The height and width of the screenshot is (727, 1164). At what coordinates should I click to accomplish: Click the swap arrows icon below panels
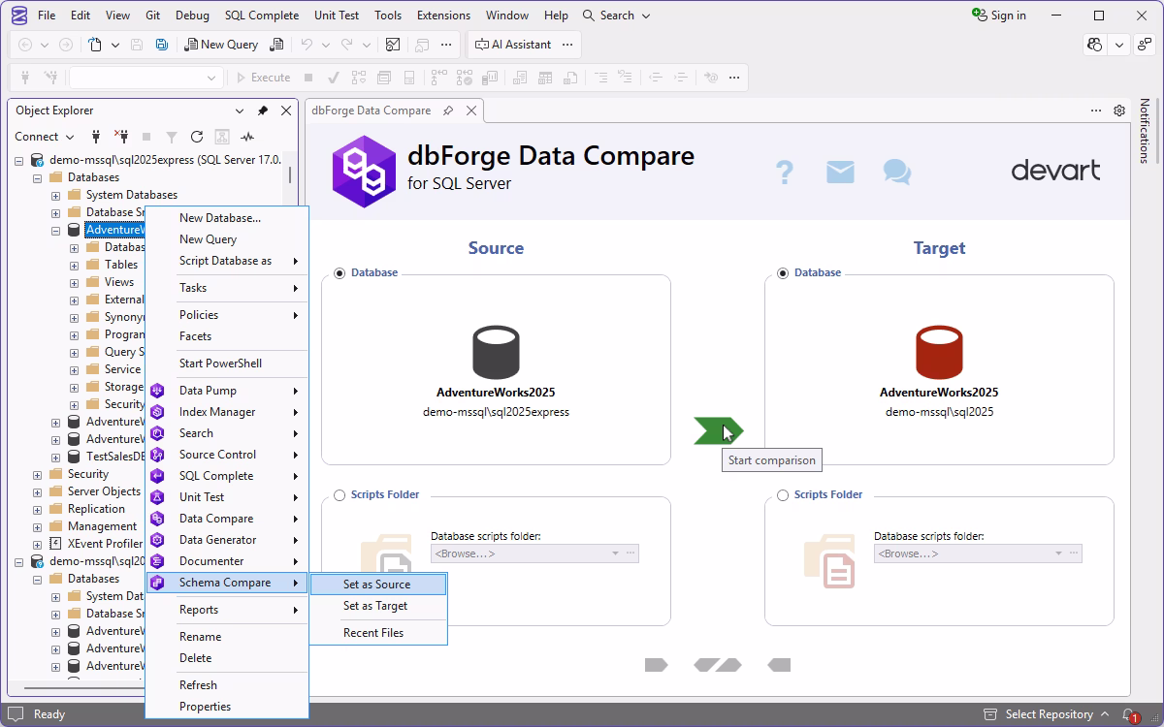coord(718,665)
